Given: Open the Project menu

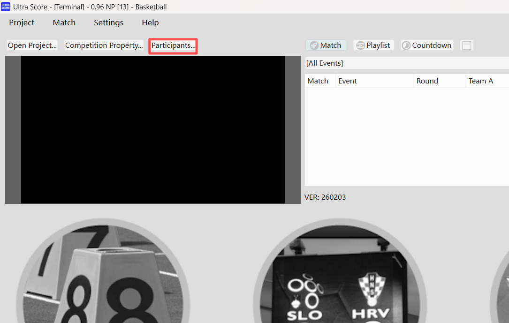Looking at the screenshot, I should pos(22,23).
